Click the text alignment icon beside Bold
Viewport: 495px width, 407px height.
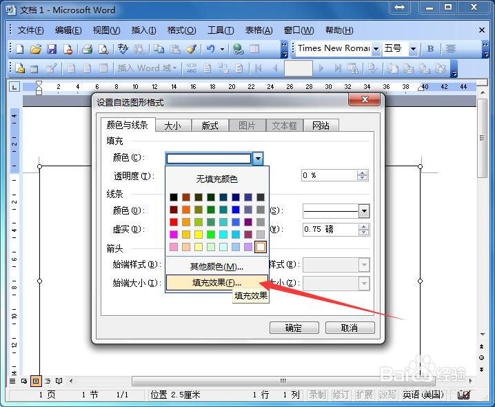[x=450, y=49]
